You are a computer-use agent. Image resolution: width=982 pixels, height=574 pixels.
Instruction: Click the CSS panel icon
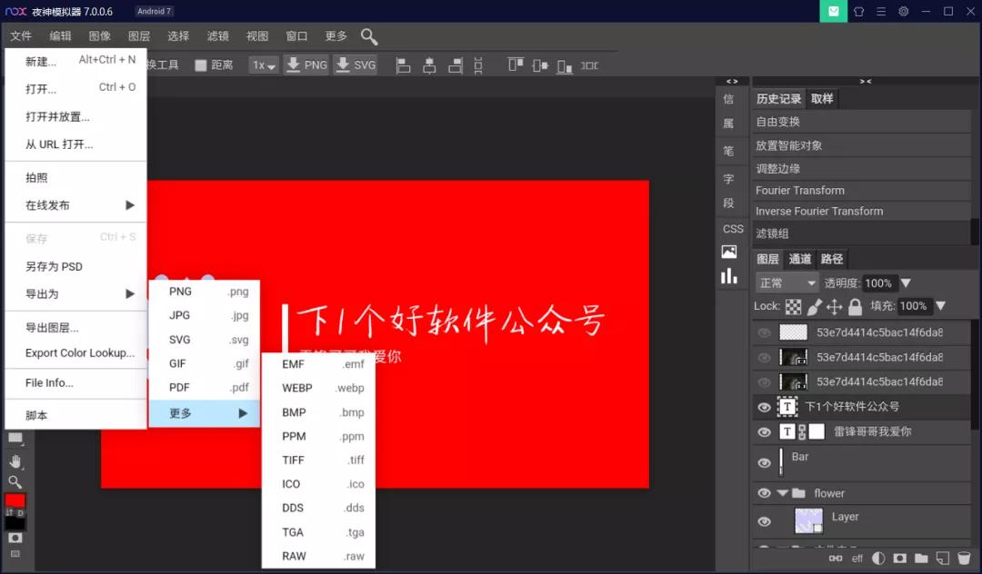coord(732,229)
